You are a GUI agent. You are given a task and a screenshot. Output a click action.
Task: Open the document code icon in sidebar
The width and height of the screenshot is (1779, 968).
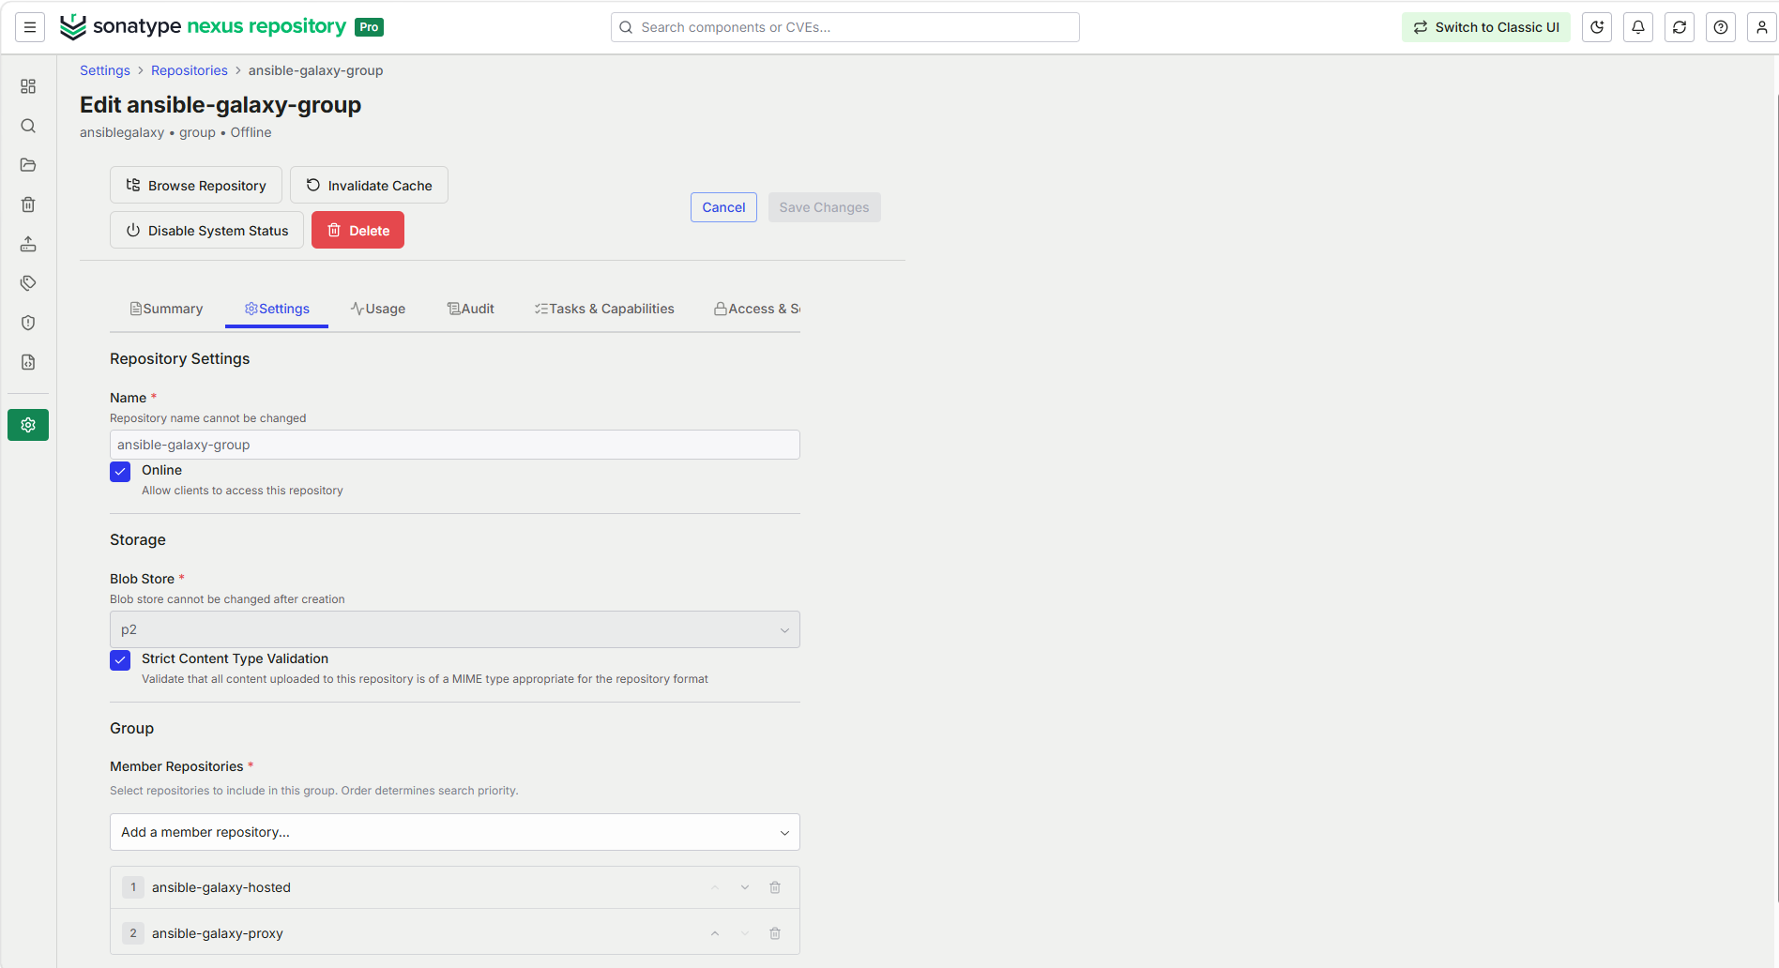(28, 362)
